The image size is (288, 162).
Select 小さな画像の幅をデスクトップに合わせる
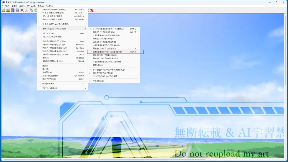click(114, 62)
